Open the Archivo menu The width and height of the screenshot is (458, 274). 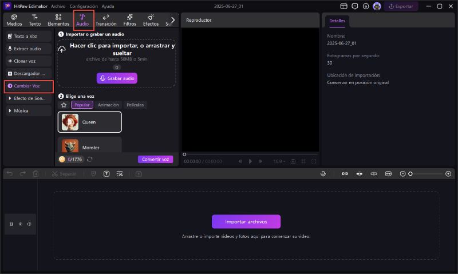point(58,6)
